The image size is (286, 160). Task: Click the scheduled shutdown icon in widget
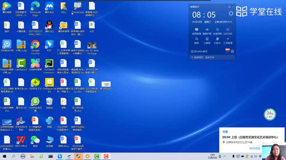[x=228, y=30]
